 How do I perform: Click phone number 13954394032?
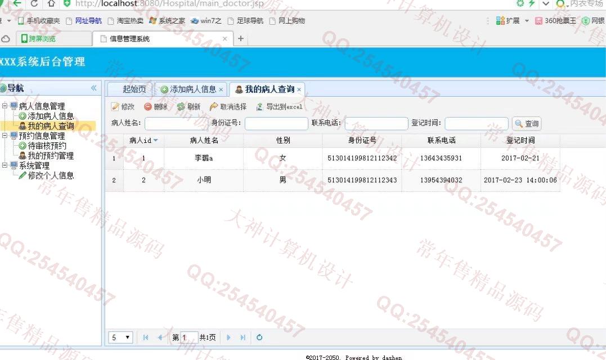click(x=441, y=180)
